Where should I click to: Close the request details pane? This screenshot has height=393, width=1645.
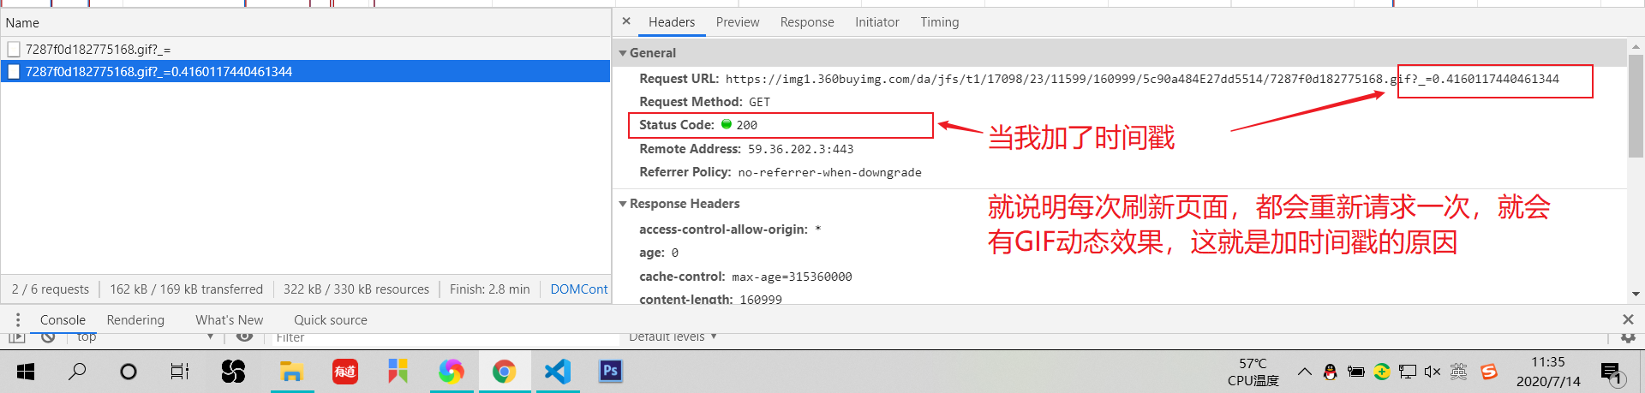point(626,21)
